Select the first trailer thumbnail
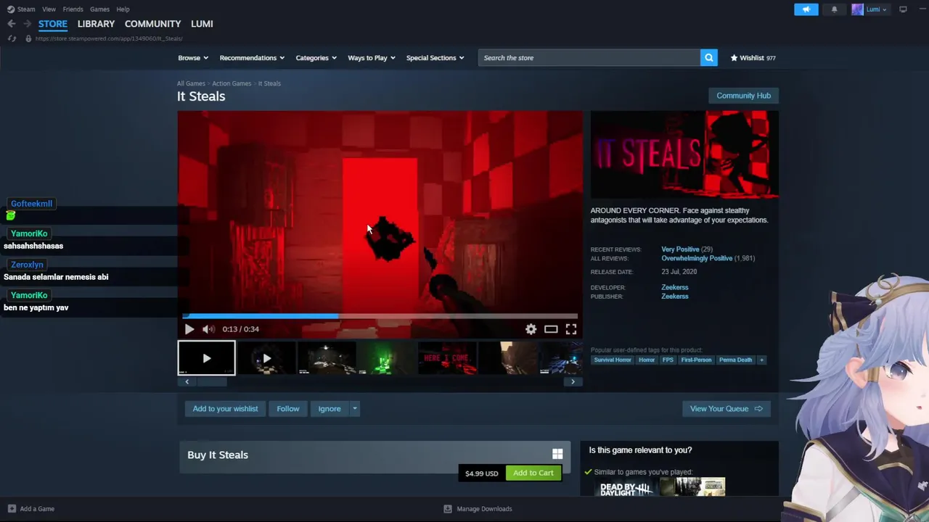This screenshot has height=522, width=929. [207, 358]
